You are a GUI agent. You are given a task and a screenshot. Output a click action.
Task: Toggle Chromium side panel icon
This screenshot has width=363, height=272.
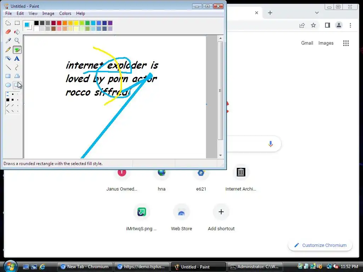coord(327,25)
